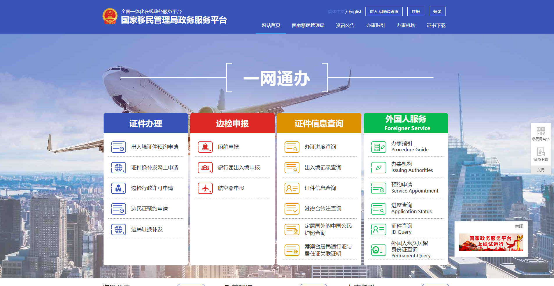The width and height of the screenshot is (554, 286).
Task: Select the 船舶申报 ship icon
Action: [205, 147]
